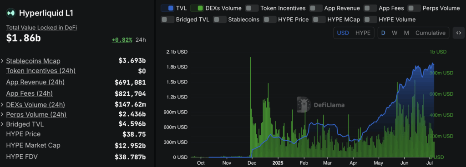Image resolution: width=466 pixels, height=167 pixels.
Task: Click the 1b USD right axis label
Action: click(438, 52)
